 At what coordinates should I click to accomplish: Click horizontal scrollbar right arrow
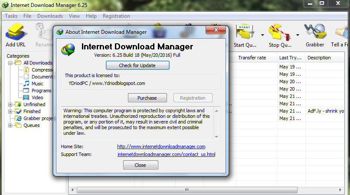(340, 190)
